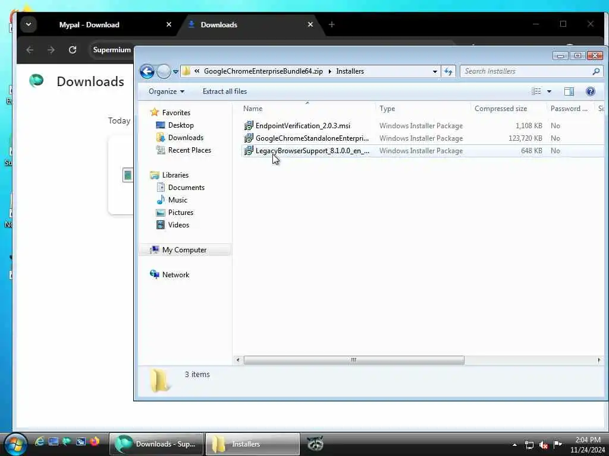Switch to Installers taskbar button
This screenshot has height=456, width=609.
252,444
